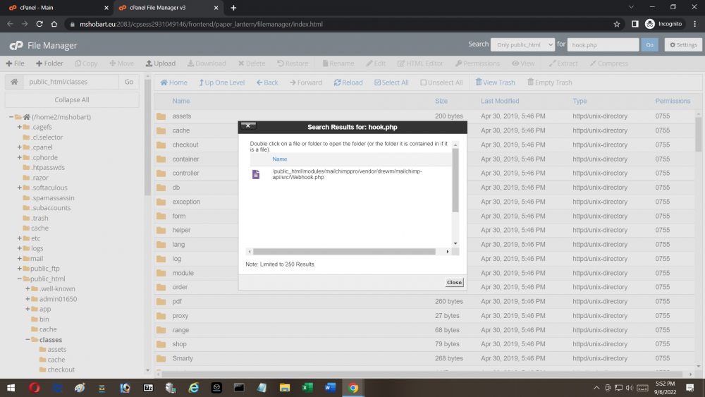This screenshot has height=397, width=705.
Task: Open Word from the taskbar
Action: point(330,388)
